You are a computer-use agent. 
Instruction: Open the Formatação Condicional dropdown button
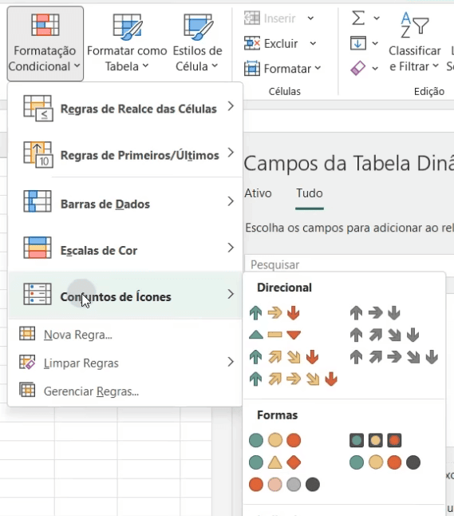45,43
